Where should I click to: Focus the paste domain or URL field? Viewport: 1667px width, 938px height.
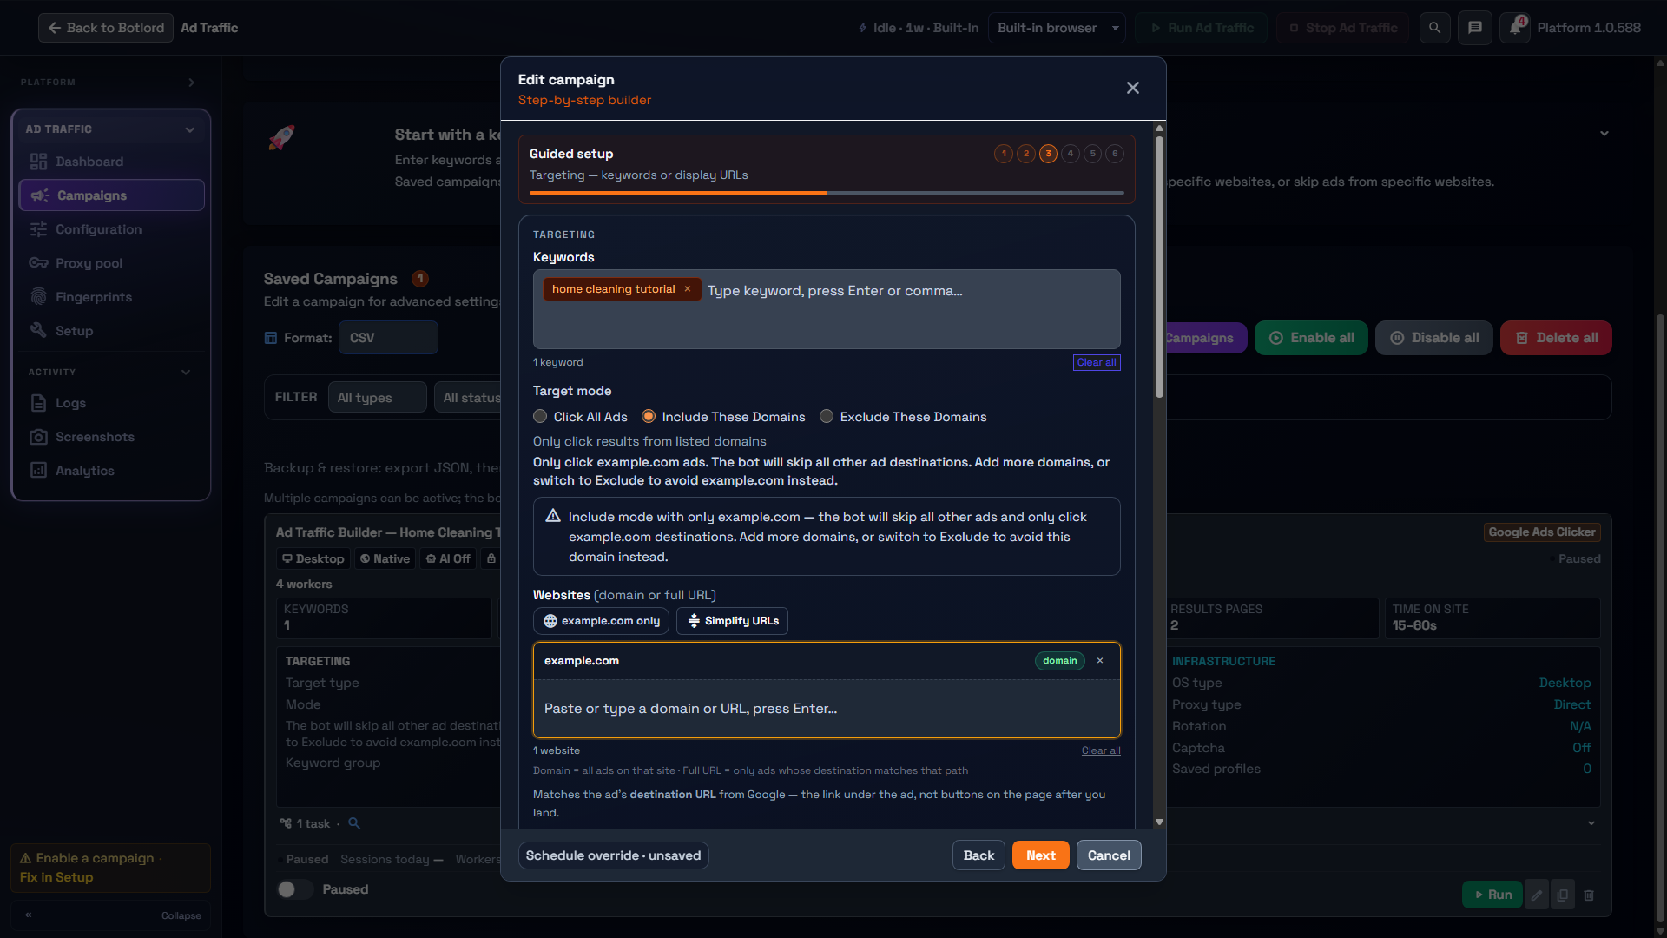coord(827,709)
